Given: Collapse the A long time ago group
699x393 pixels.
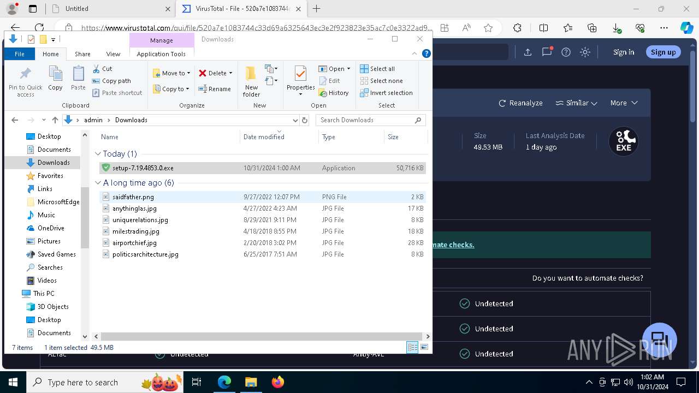Looking at the screenshot, I should [x=98, y=183].
